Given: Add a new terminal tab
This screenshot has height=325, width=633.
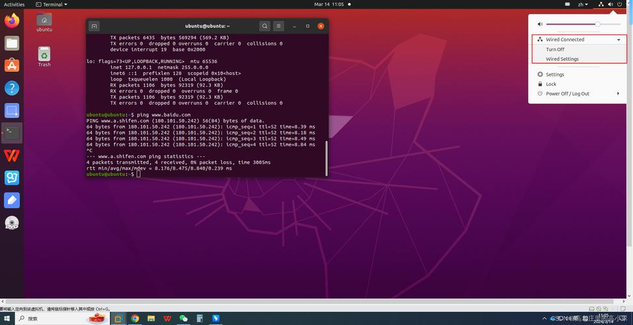Looking at the screenshot, I should pyautogui.click(x=94, y=26).
